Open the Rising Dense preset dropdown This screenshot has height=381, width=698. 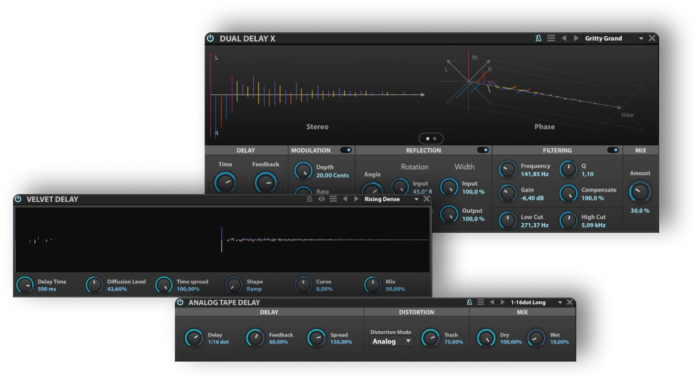[x=416, y=199]
